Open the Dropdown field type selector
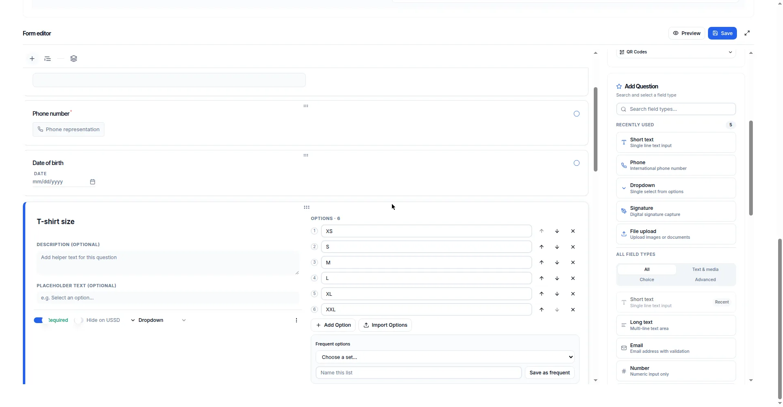The height and width of the screenshot is (407, 783). tap(158, 320)
